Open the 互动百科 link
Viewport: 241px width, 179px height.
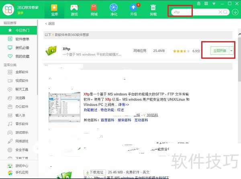coord(141,120)
